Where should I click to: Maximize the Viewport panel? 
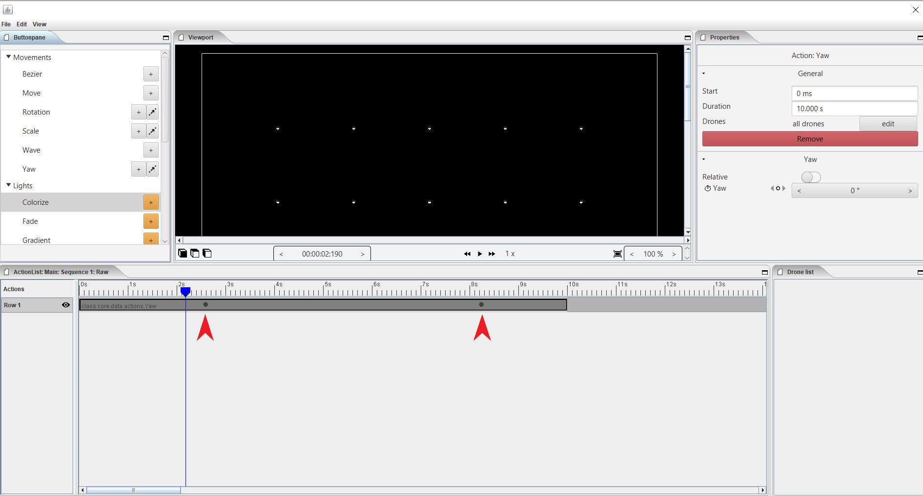click(688, 38)
